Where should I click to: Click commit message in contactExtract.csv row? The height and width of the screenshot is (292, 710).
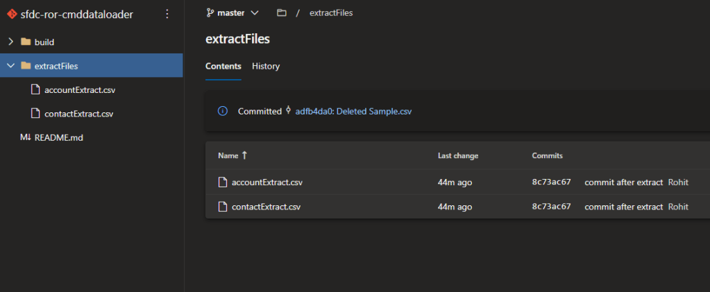pyautogui.click(x=623, y=207)
